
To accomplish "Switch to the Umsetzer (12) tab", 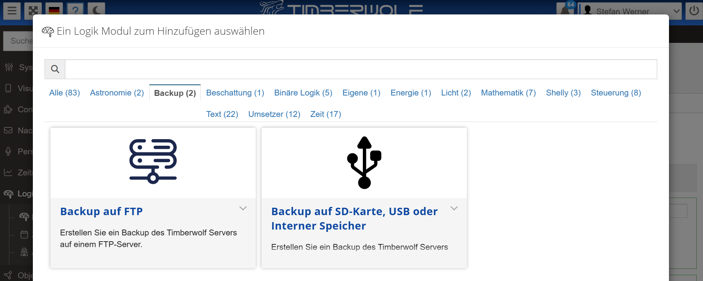I will pos(274,114).
